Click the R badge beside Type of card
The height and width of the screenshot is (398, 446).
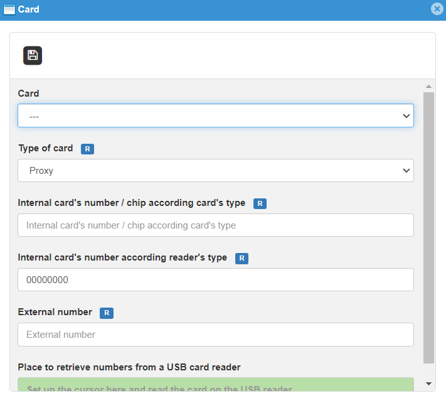88,149
